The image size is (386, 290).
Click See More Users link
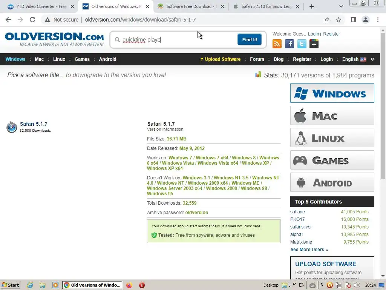click(309, 250)
